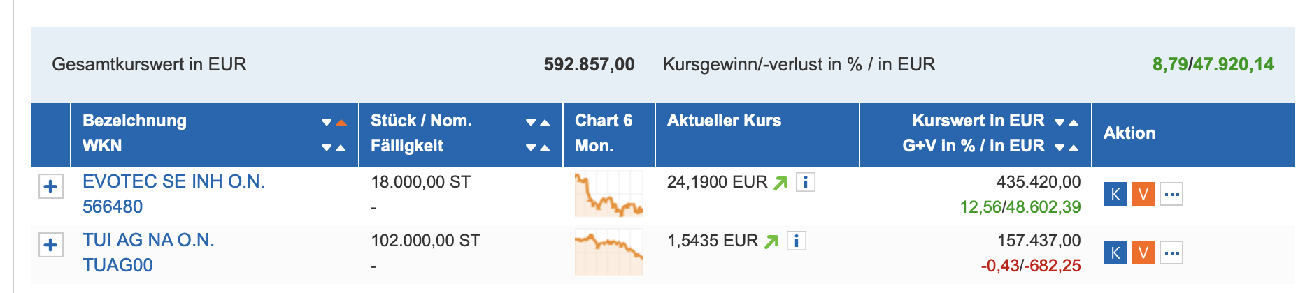The height and width of the screenshot is (293, 1305).
Task: Click the TUI AG 6-month chart thumbnail
Action: (608, 253)
